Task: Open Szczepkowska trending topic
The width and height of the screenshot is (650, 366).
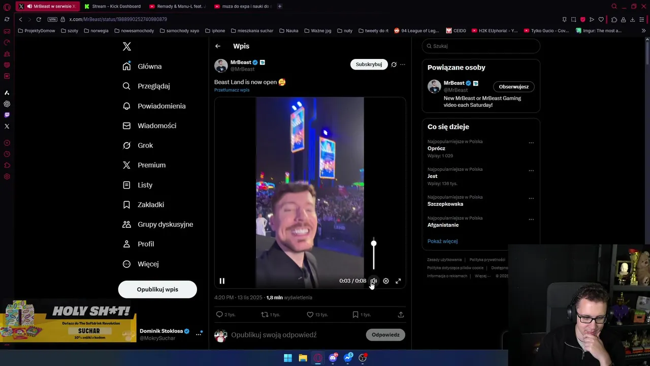Action: (445, 204)
